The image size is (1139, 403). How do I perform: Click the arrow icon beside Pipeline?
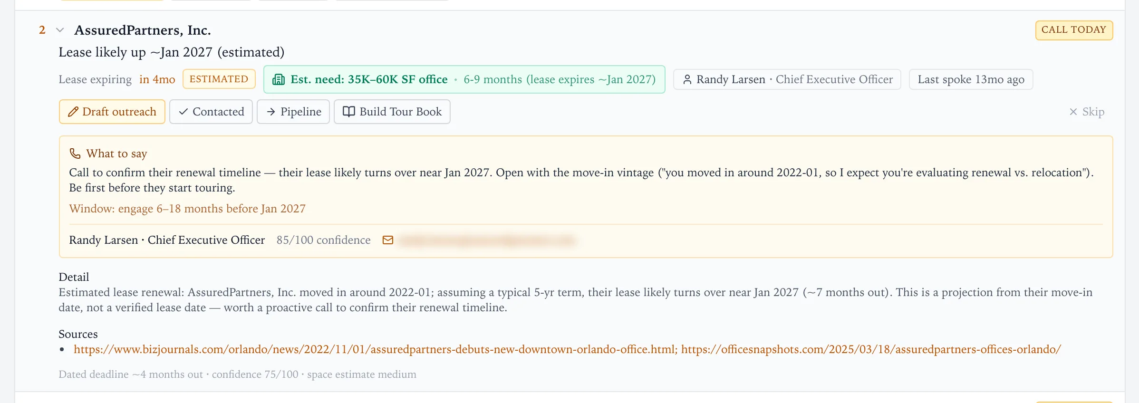pyautogui.click(x=271, y=112)
